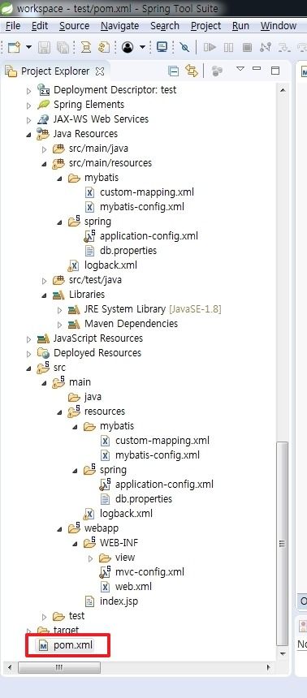This screenshot has width=307, height=698.
Task: Open the Search menu
Action: [165, 26]
